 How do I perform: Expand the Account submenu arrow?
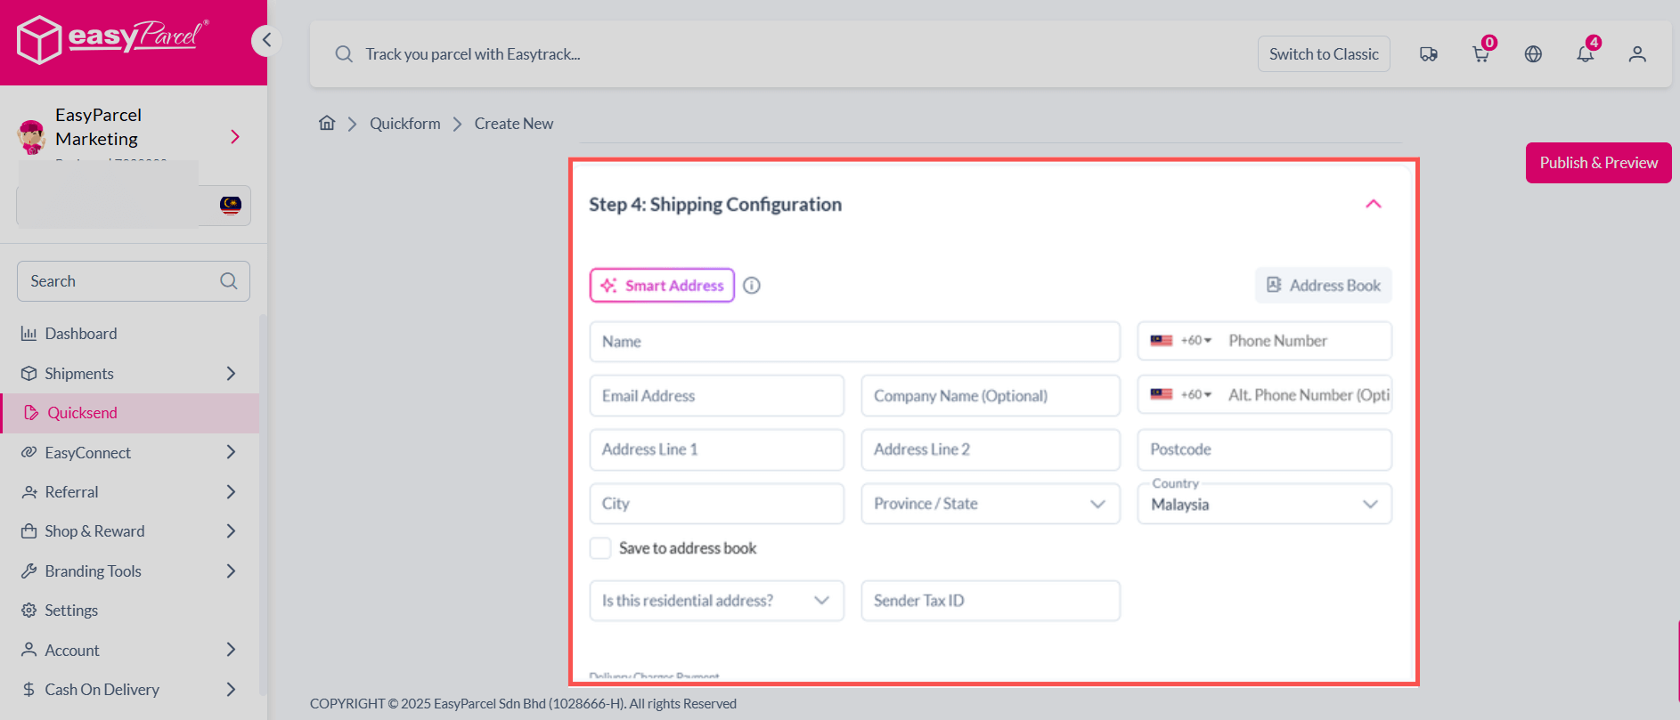[x=231, y=651]
